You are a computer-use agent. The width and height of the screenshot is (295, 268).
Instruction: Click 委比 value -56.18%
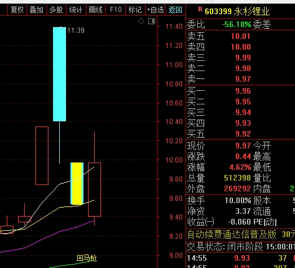coord(236,24)
